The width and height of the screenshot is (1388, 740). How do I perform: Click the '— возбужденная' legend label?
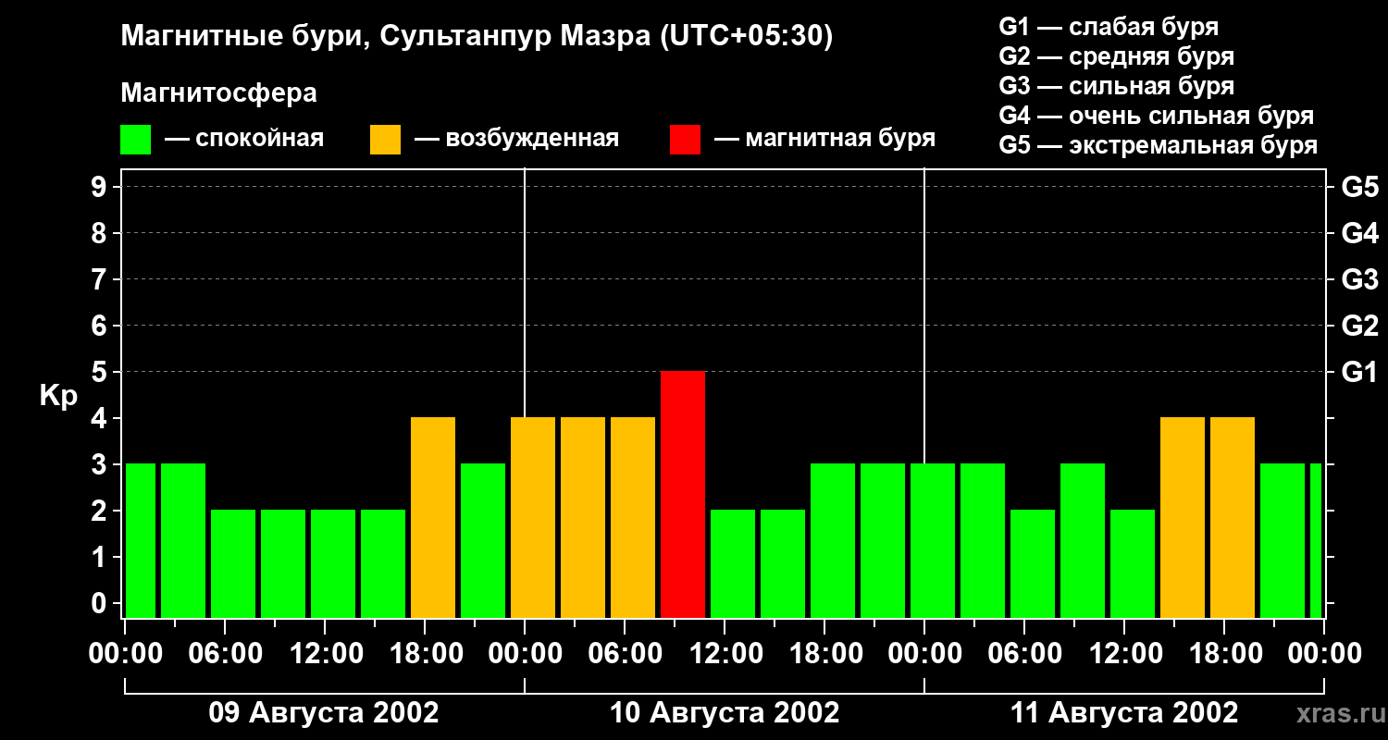pyautogui.click(x=516, y=140)
